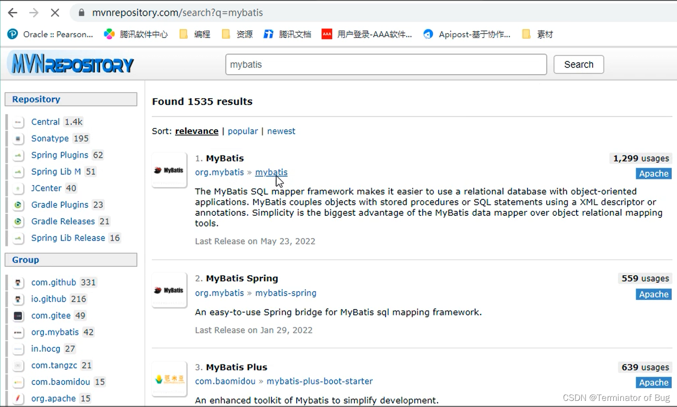
Task: Filter by Gradle Releases link
Action: tap(63, 221)
